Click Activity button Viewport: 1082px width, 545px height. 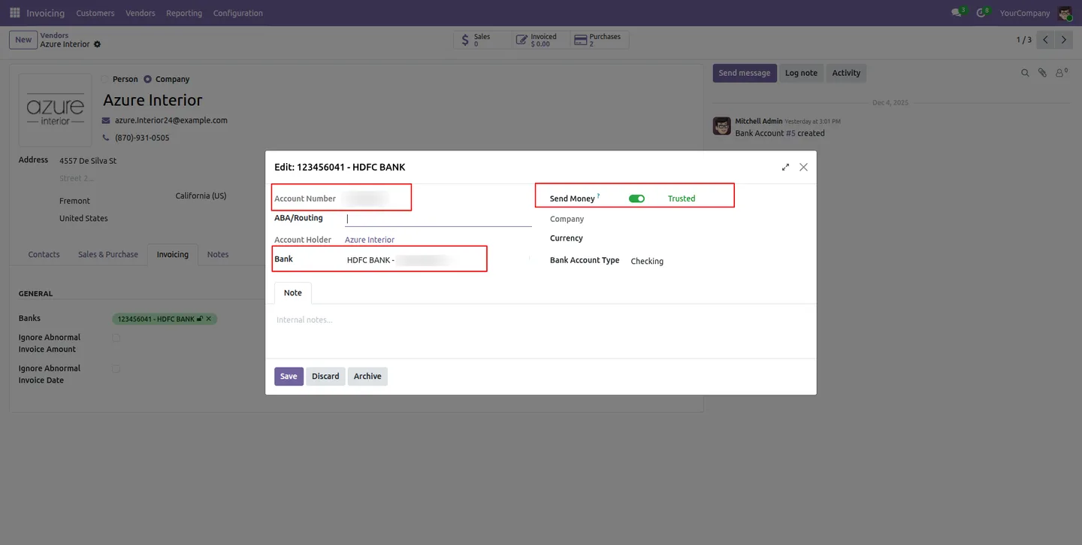click(x=846, y=73)
